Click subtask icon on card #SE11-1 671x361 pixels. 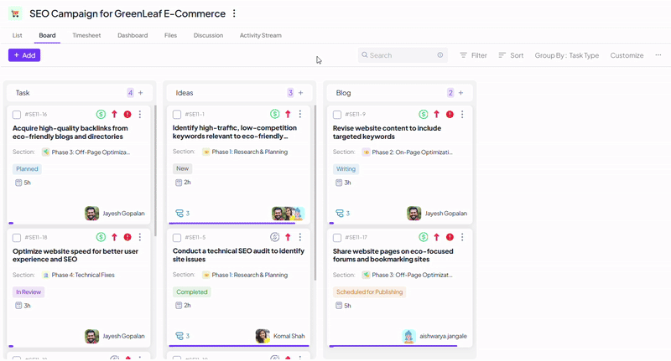(179, 214)
